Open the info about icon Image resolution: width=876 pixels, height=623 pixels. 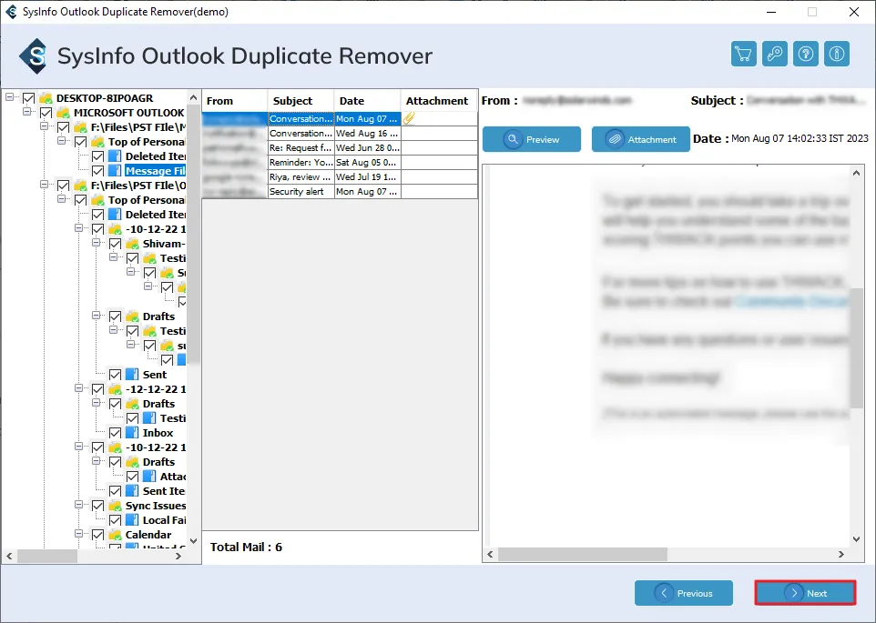[x=836, y=54]
